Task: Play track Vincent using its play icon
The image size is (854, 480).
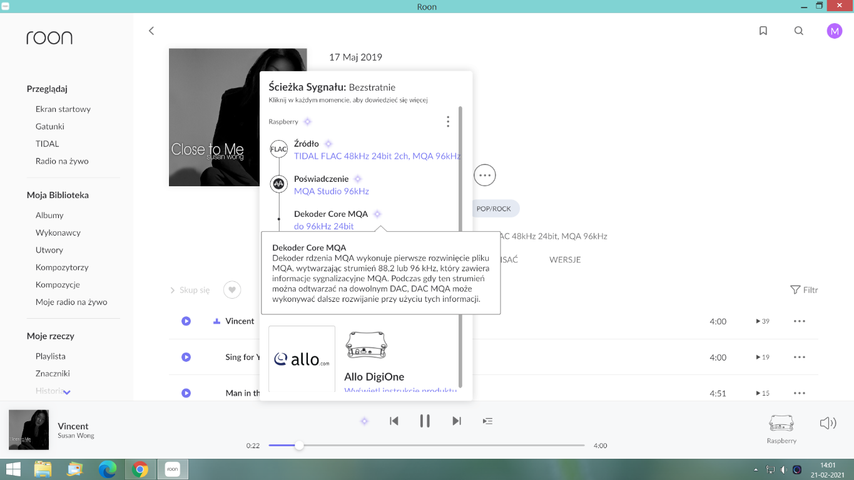Action: coord(186,321)
